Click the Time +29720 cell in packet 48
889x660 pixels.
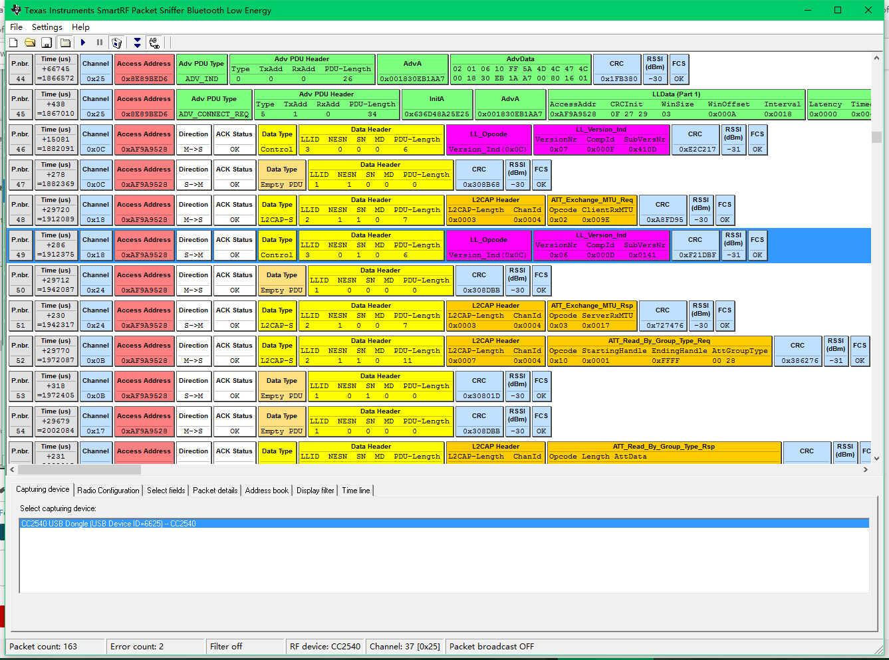pyautogui.click(x=56, y=210)
